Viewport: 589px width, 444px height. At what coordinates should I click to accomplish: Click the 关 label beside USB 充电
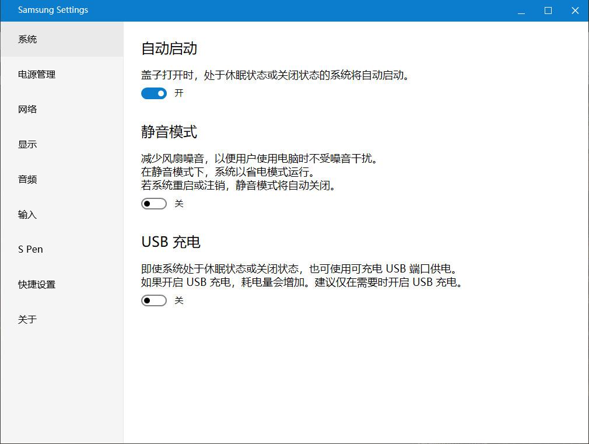(178, 300)
